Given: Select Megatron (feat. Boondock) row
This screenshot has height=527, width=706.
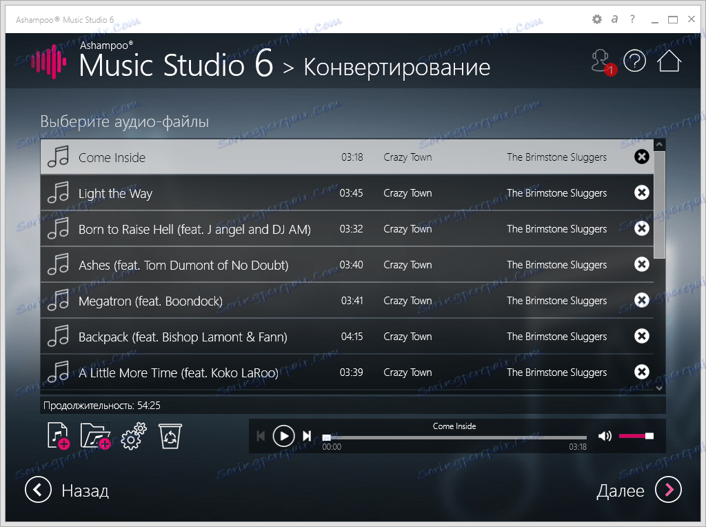Looking at the screenshot, I should pos(347,300).
